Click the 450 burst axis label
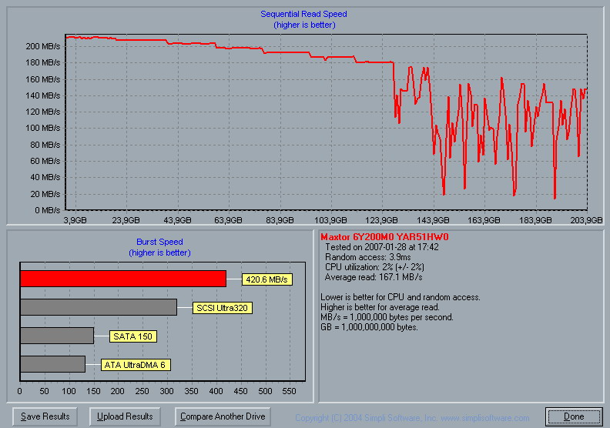The image size is (610, 428). coord(240,391)
